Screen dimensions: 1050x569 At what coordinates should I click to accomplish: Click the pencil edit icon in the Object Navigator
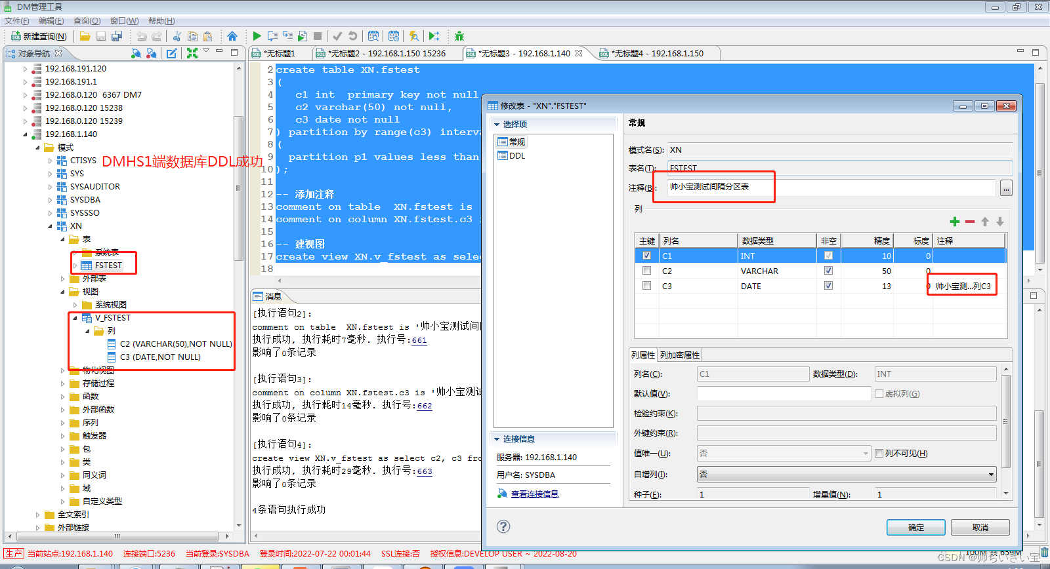pos(171,53)
